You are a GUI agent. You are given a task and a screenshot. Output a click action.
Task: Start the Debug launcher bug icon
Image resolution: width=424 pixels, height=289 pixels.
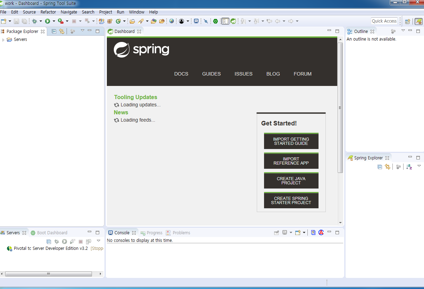point(34,21)
